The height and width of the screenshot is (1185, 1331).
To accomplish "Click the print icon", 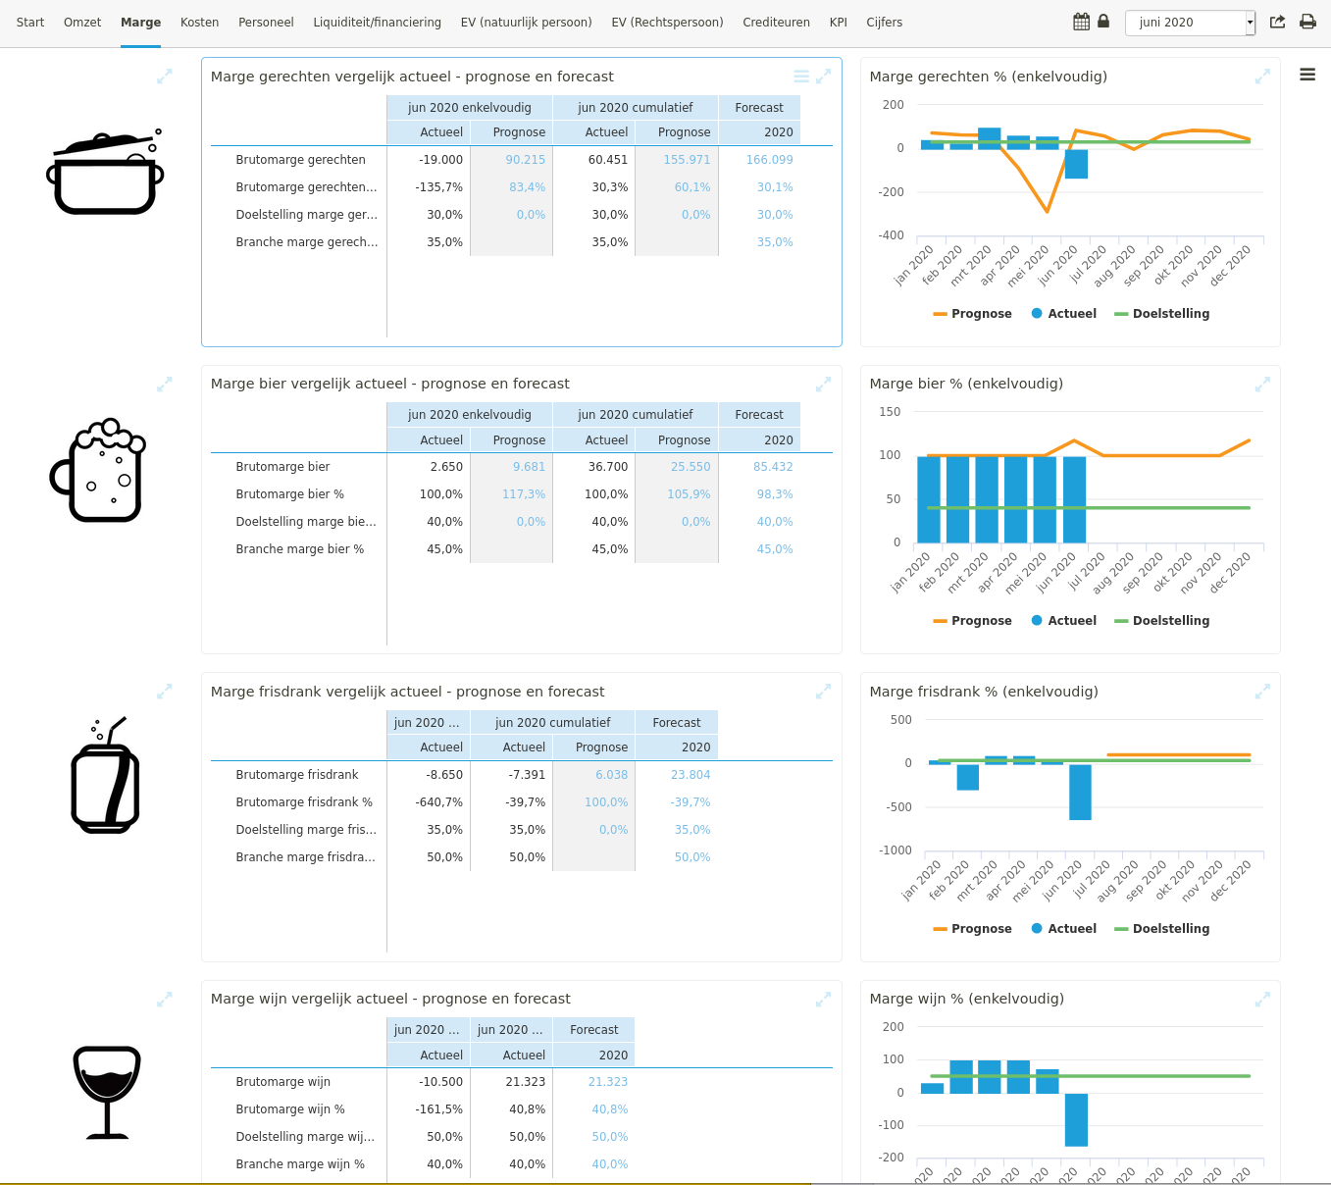I will click(x=1307, y=22).
